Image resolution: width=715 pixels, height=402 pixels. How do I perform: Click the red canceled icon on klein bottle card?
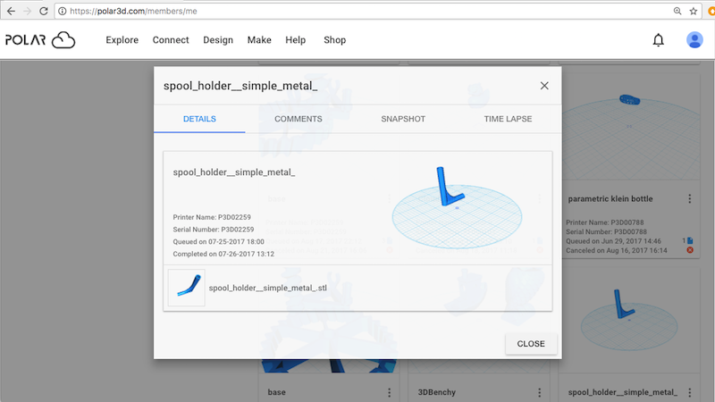pyautogui.click(x=690, y=250)
